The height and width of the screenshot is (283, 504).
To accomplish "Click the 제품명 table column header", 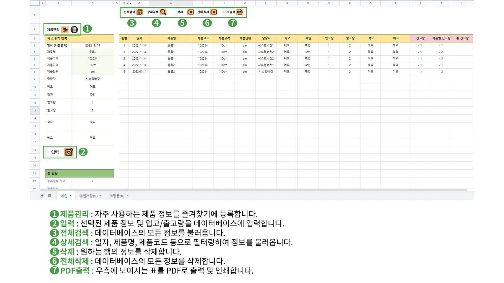I will point(172,39).
